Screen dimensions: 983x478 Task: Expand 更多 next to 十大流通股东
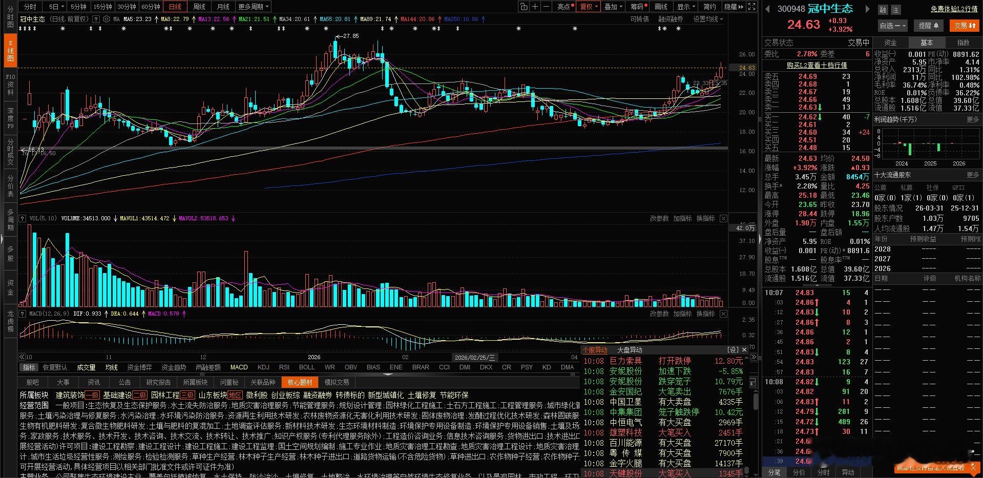(973, 175)
